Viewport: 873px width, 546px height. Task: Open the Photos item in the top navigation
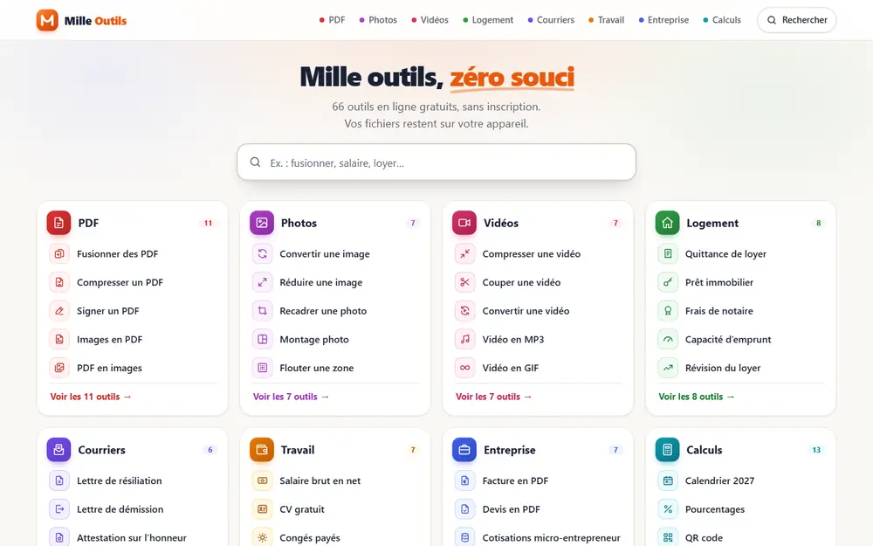click(x=378, y=20)
